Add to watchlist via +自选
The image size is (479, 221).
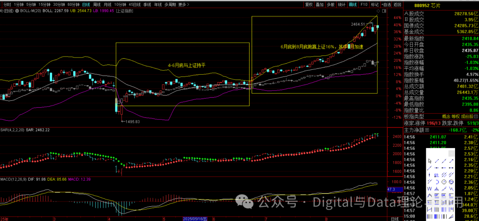point(386,4)
